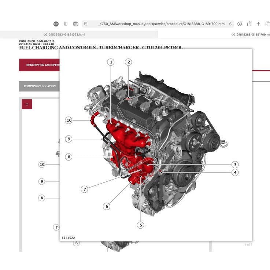Image resolution: width=270 pixels, height=270 pixels.
Task: Click the Share icon in toolbar
Action: (249, 24)
